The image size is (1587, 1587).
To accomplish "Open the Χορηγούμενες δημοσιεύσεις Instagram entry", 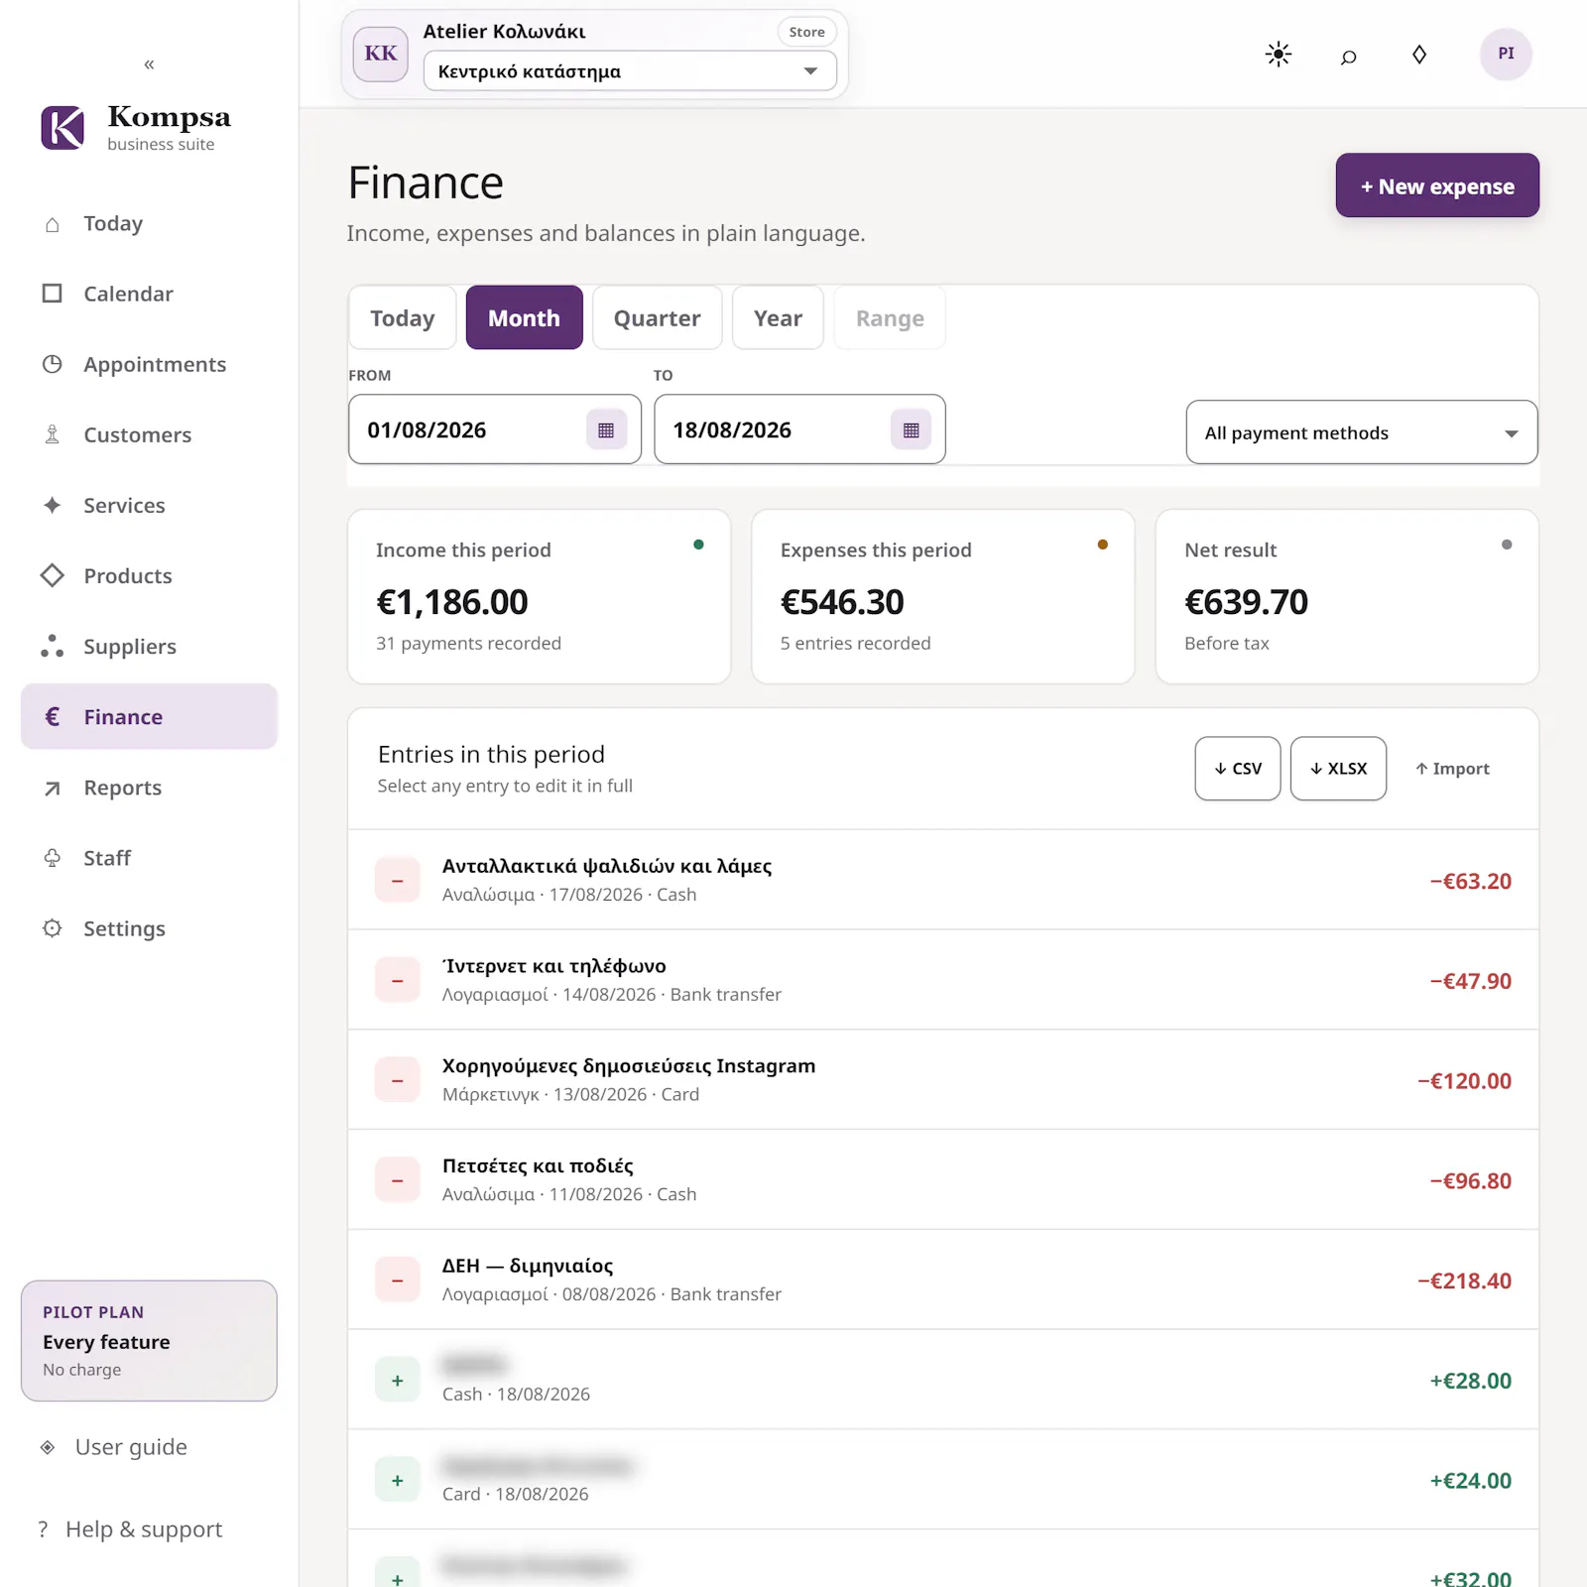I will point(943,1079).
